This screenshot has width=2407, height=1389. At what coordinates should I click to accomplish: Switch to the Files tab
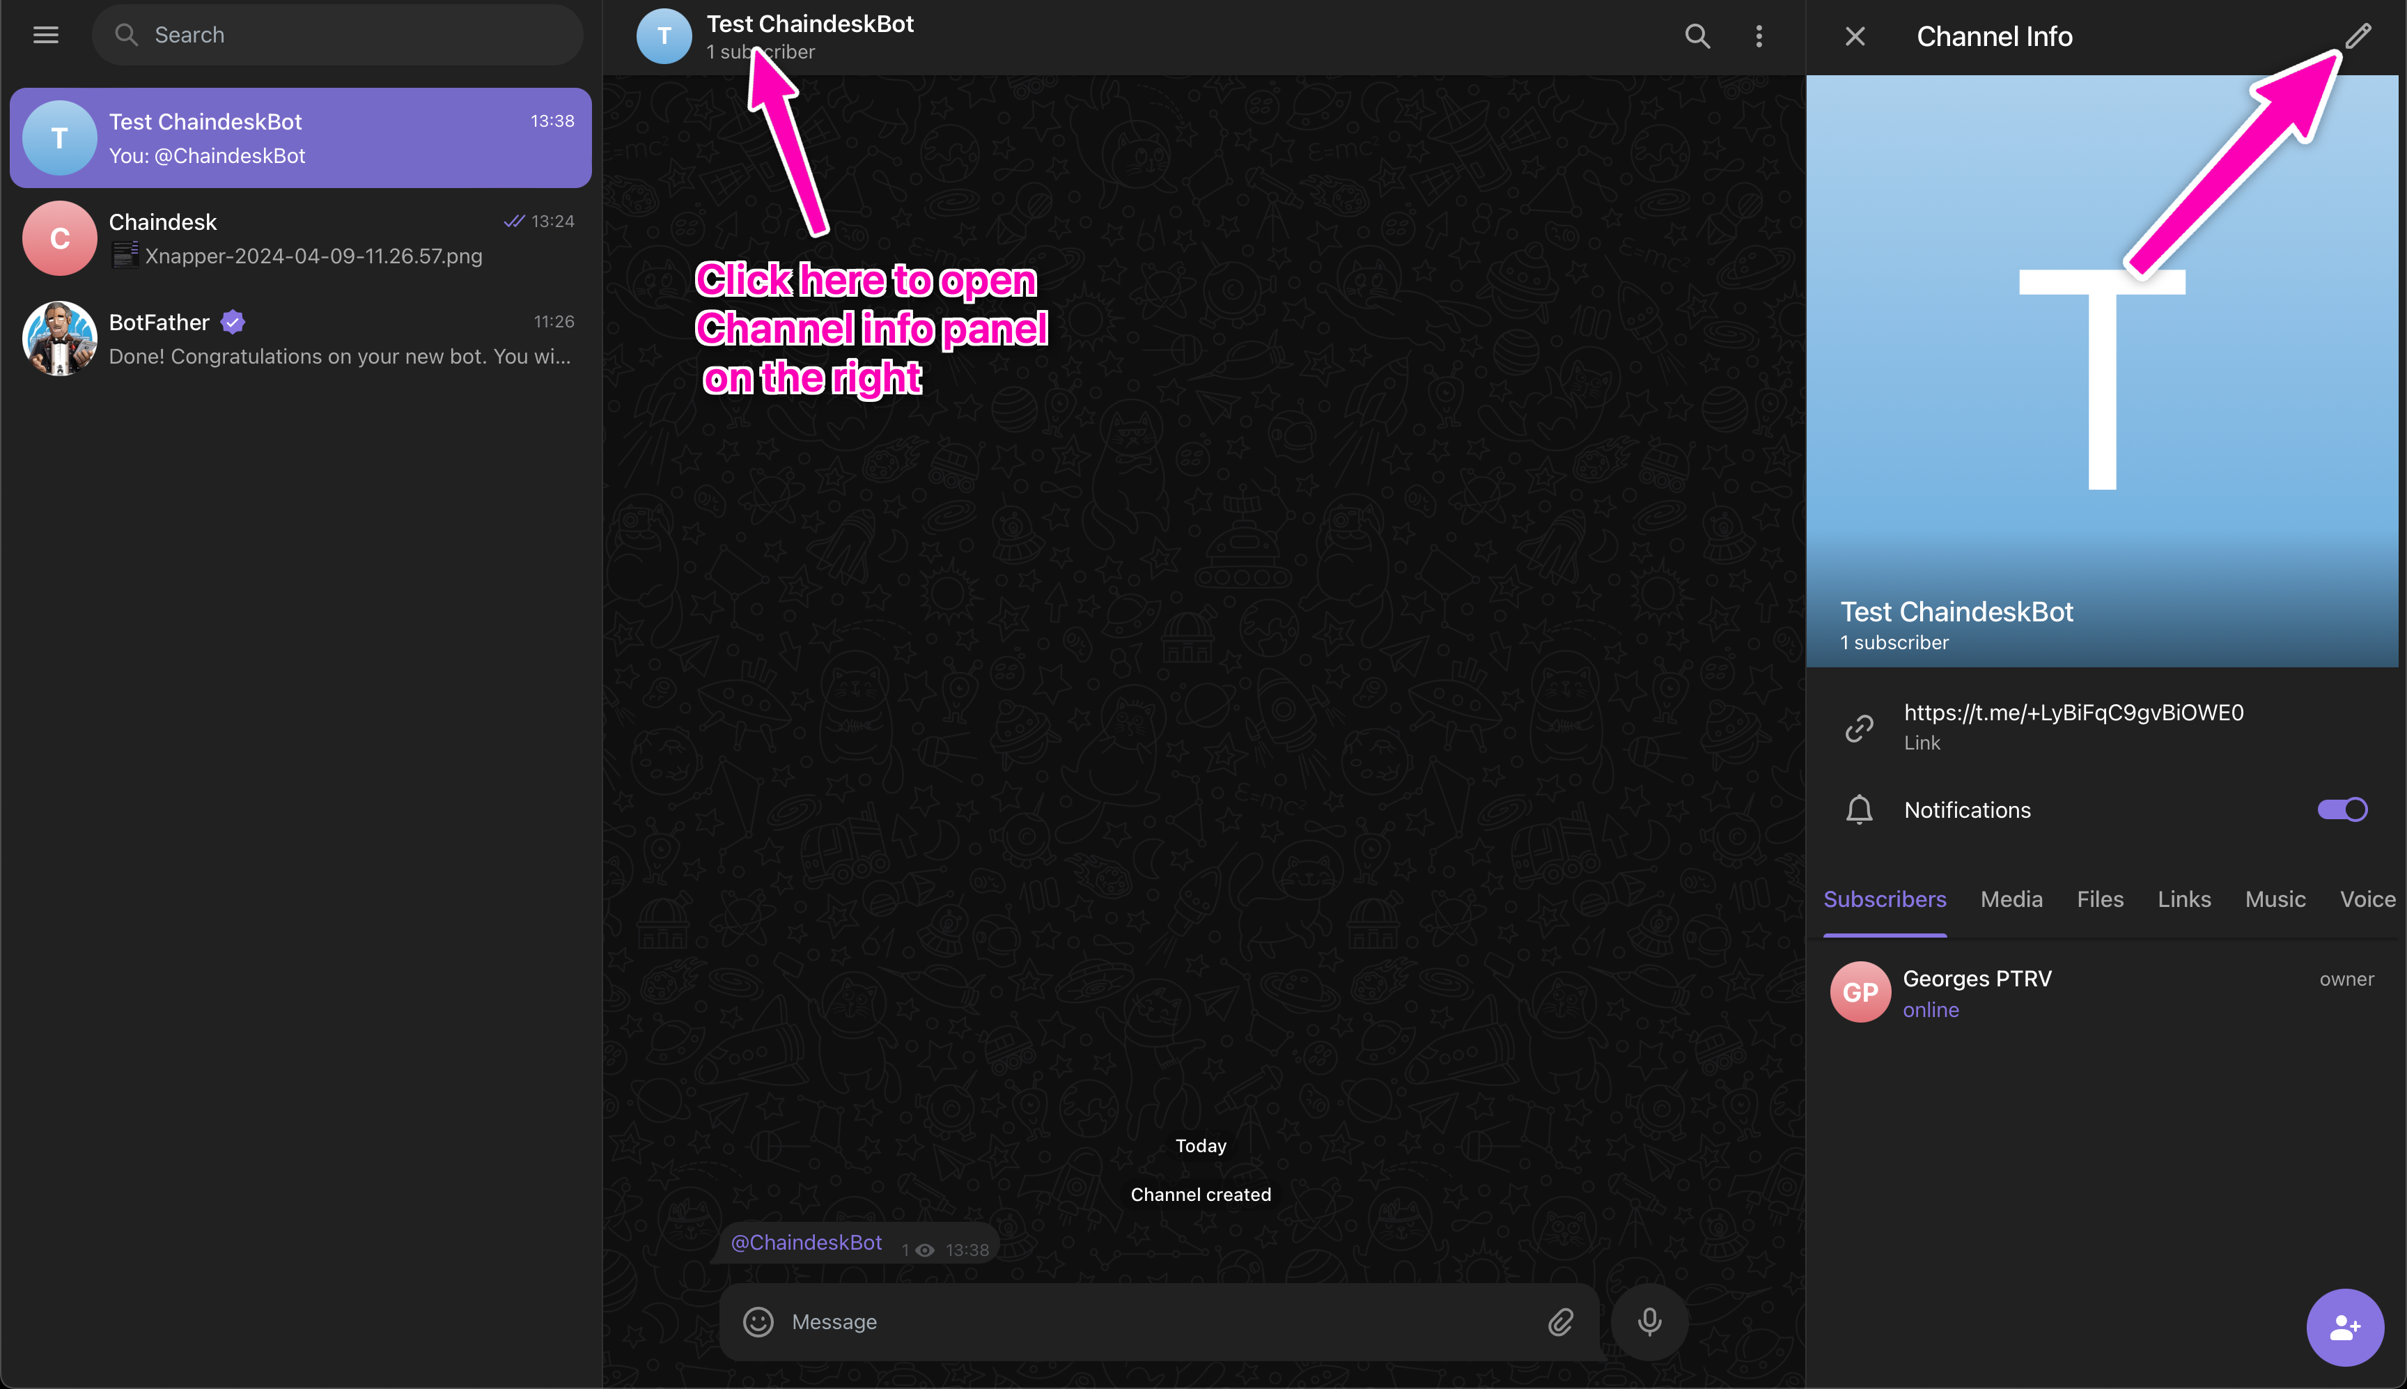(x=2099, y=899)
